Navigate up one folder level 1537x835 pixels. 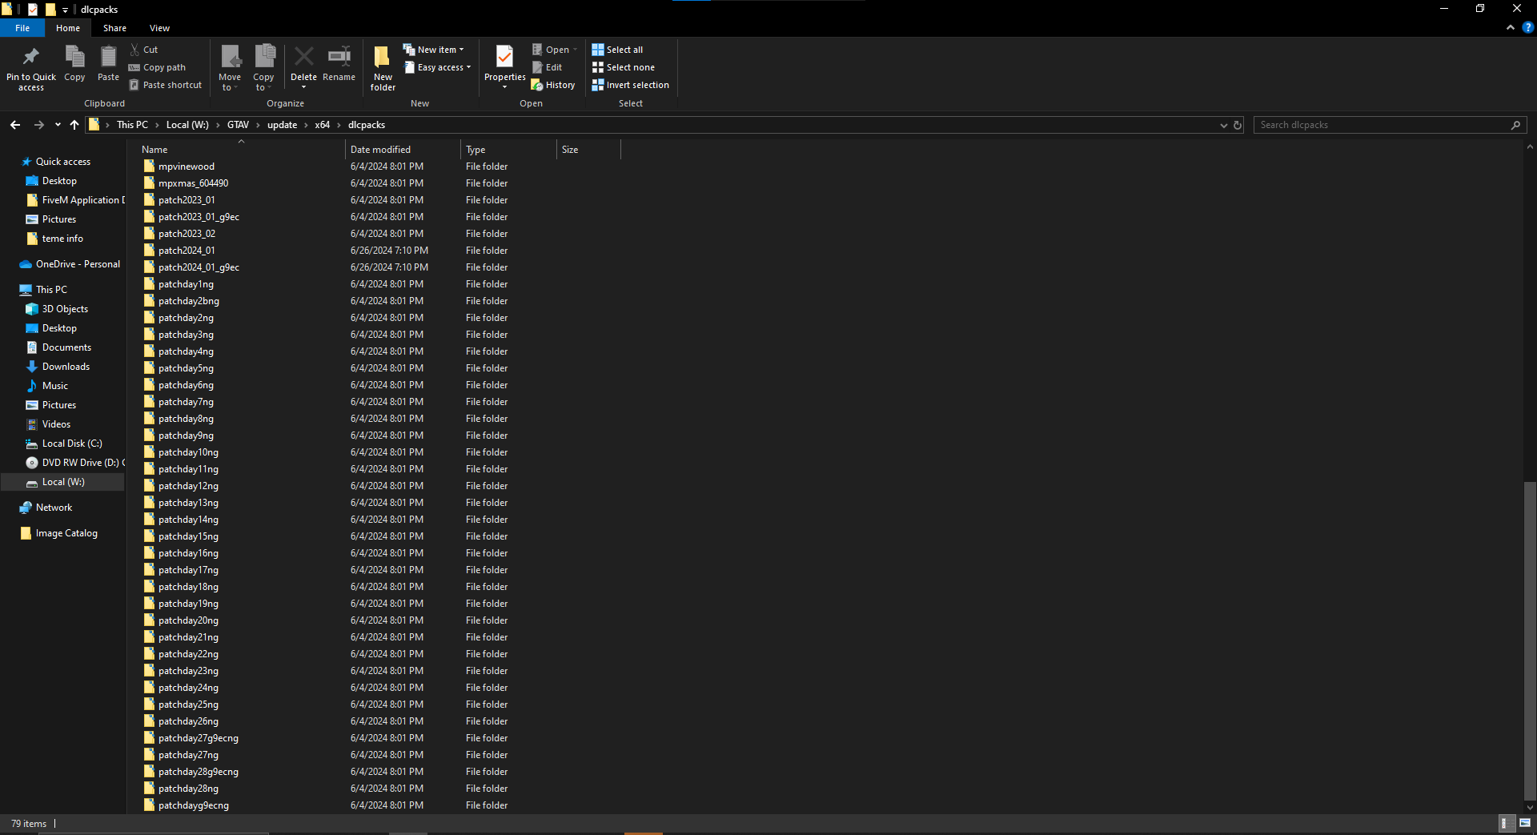pos(74,125)
